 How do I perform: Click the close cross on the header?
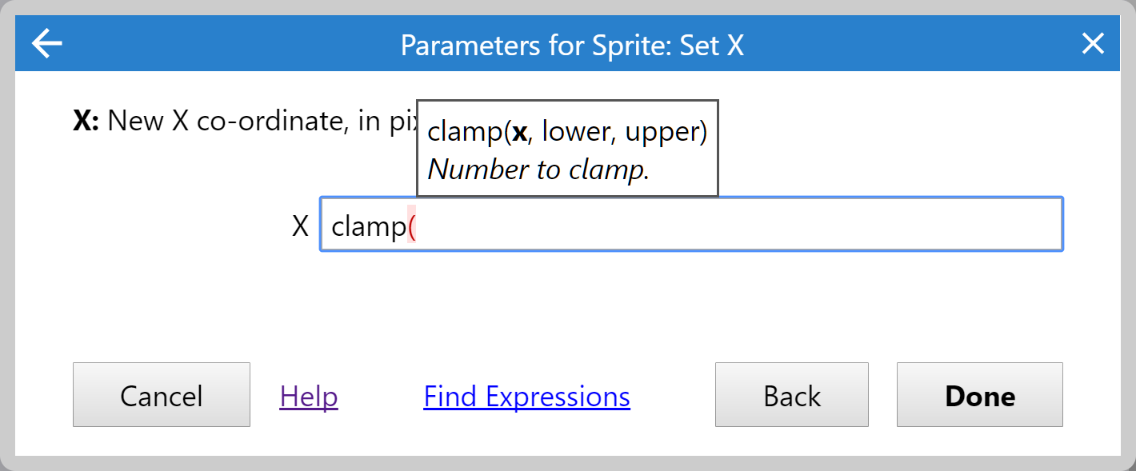pyautogui.click(x=1093, y=43)
